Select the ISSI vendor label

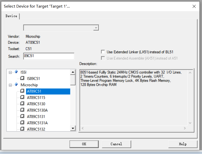(23, 72)
